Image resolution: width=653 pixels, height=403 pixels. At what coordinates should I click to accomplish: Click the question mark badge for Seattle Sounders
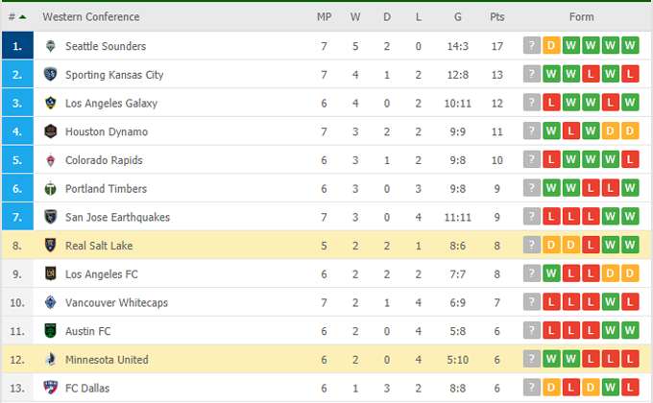531,46
